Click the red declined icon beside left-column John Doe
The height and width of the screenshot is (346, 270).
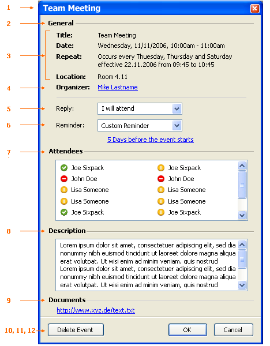[x=64, y=179]
